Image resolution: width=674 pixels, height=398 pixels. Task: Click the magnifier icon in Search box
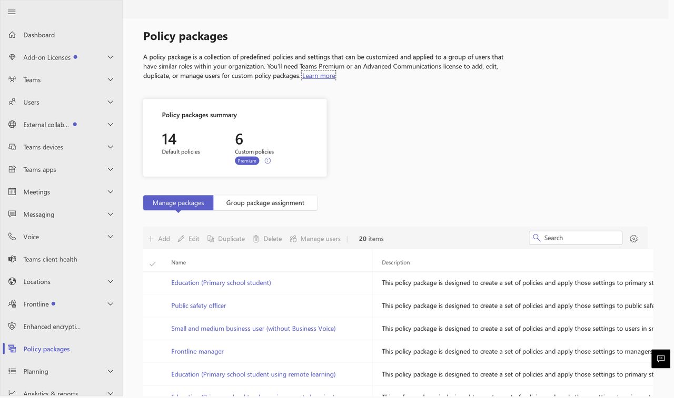coord(537,238)
